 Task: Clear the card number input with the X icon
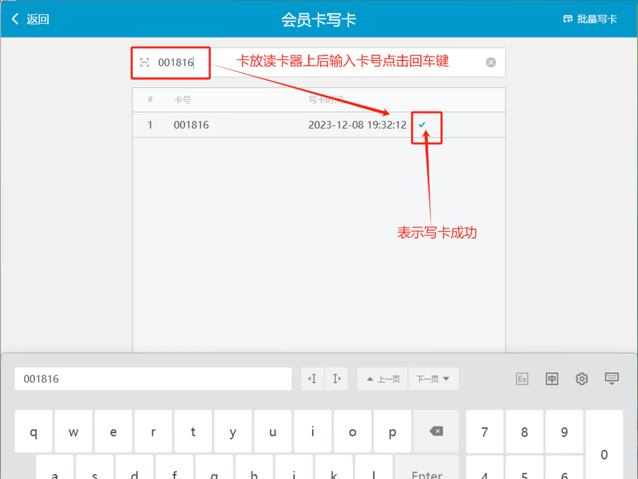pos(491,62)
